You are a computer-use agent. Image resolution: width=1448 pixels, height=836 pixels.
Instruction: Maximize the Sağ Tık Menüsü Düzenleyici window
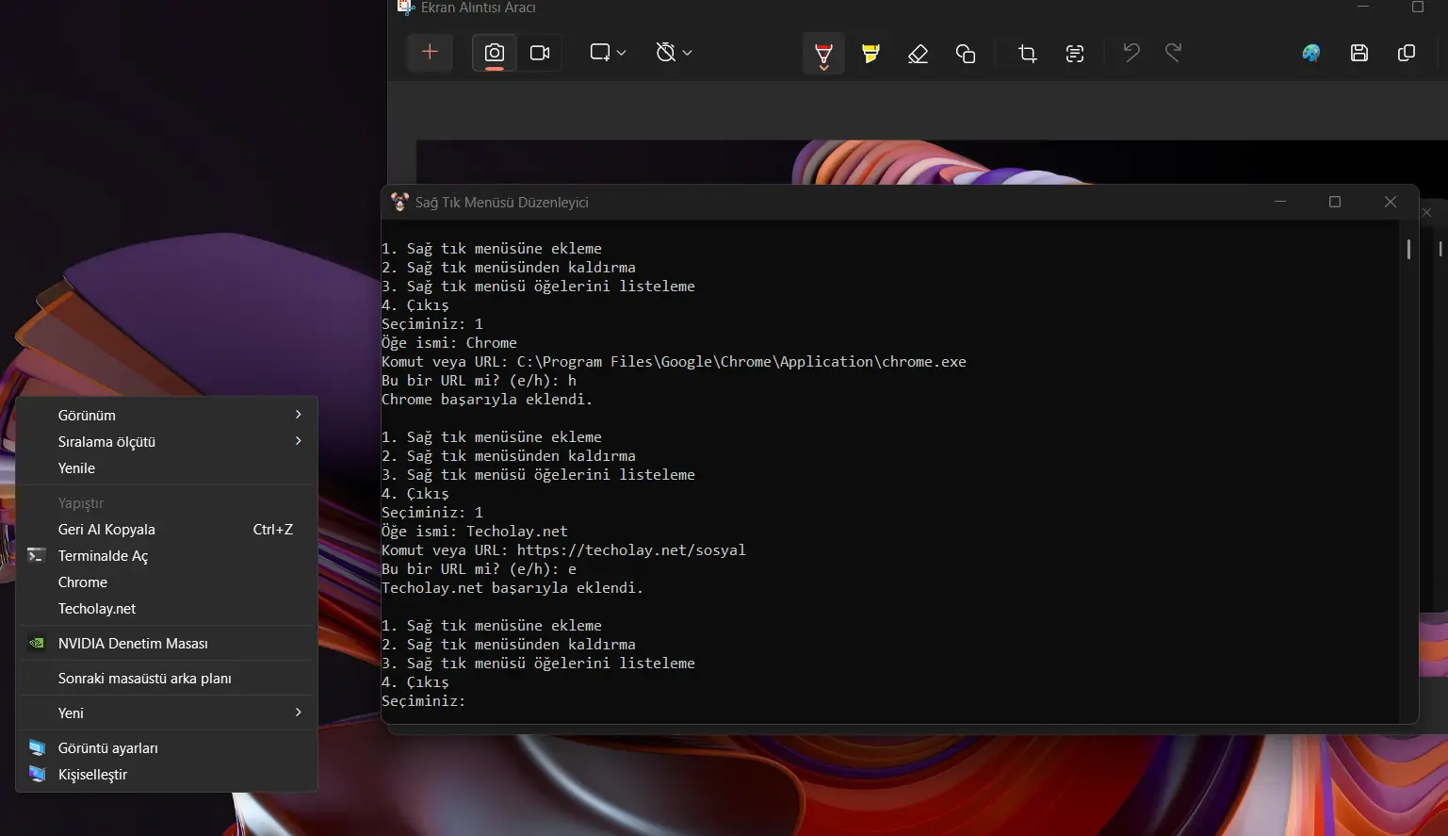1334,202
